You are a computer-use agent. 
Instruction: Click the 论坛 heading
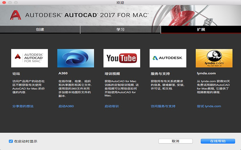[x=16, y=73]
